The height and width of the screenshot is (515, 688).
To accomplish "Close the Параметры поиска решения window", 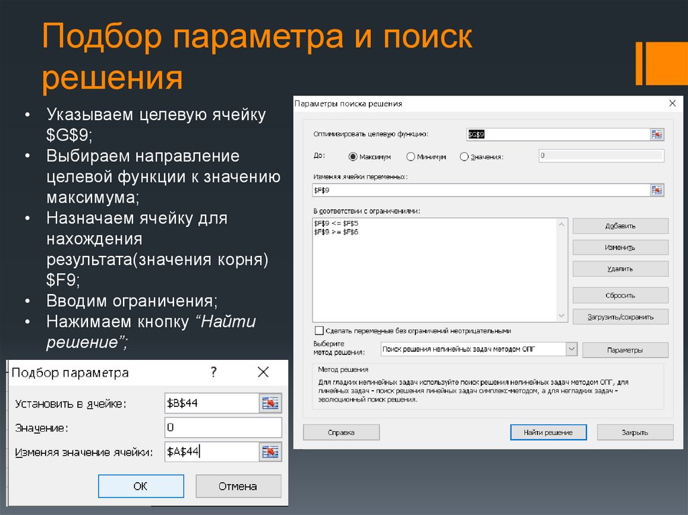I will pyautogui.click(x=672, y=103).
